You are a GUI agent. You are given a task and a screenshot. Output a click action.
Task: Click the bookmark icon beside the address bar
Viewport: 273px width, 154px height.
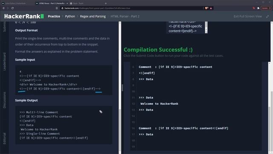point(57,8)
